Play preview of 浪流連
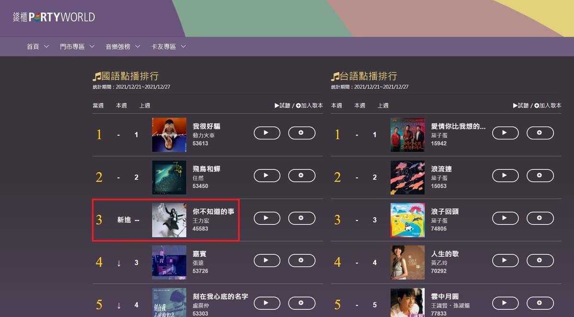Image resolution: width=574 pixels, height=317 pixels. click(x=506, y=176)
